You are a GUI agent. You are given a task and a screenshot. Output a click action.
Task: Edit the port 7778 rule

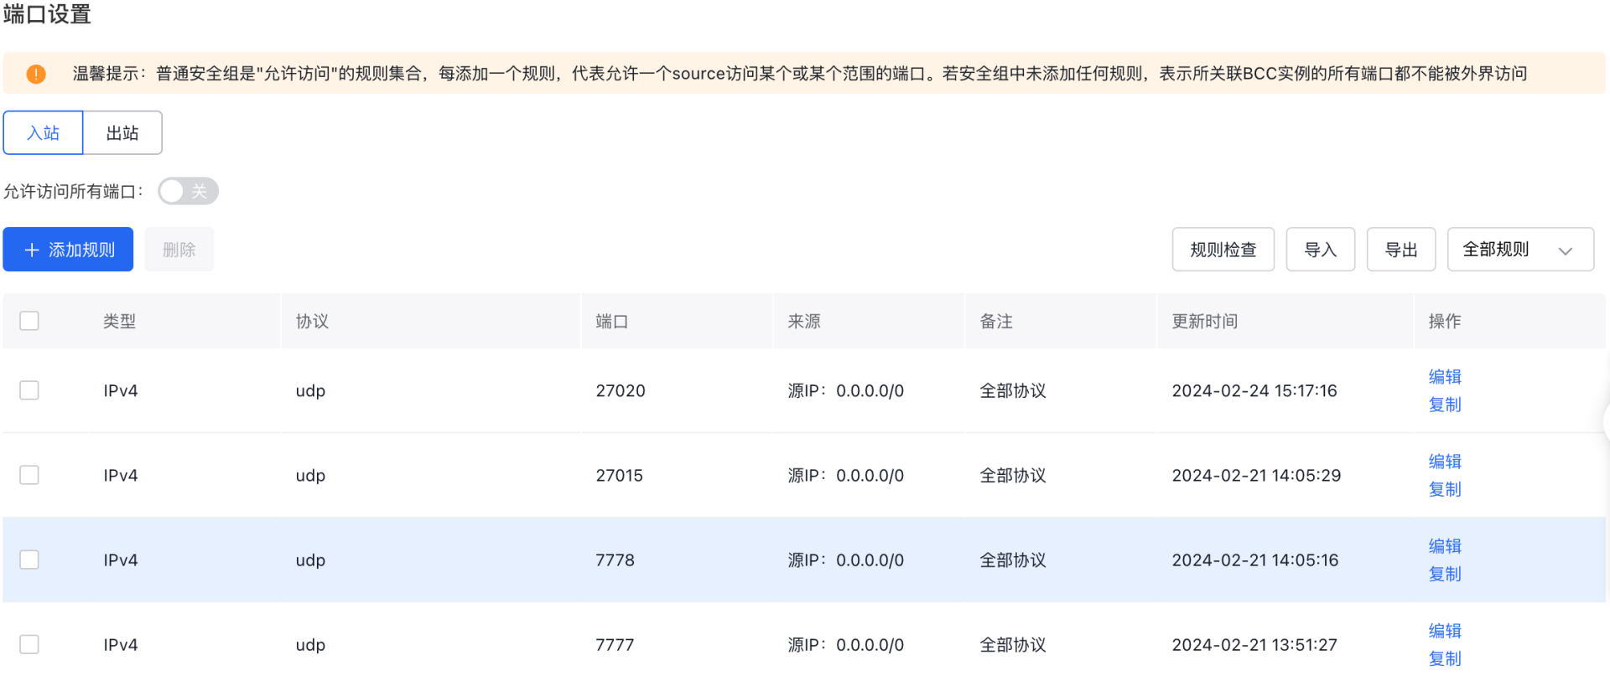click(1444, 546)
